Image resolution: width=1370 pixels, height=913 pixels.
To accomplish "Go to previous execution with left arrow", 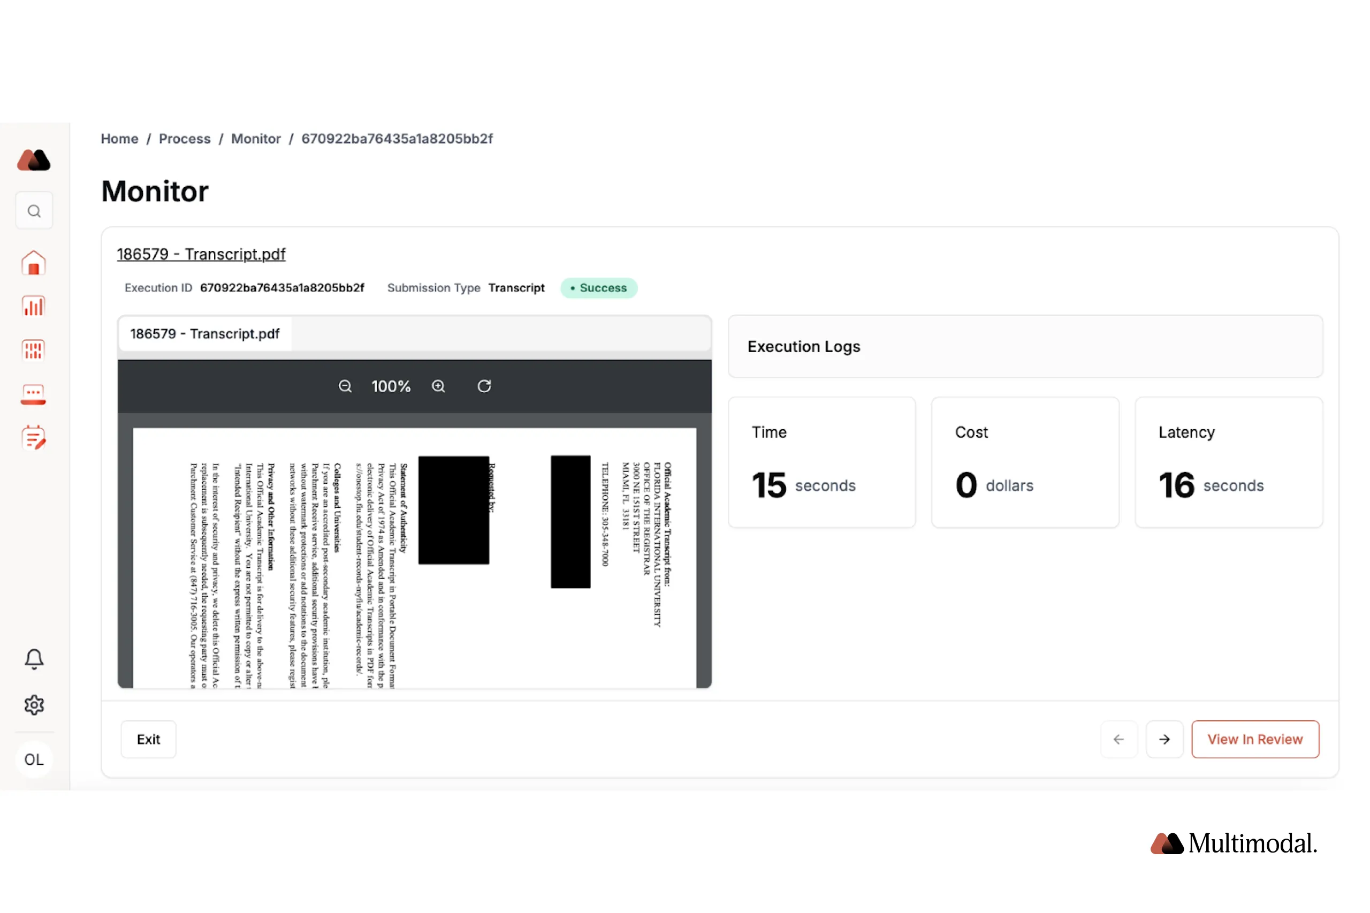I will click(1118, 739).
